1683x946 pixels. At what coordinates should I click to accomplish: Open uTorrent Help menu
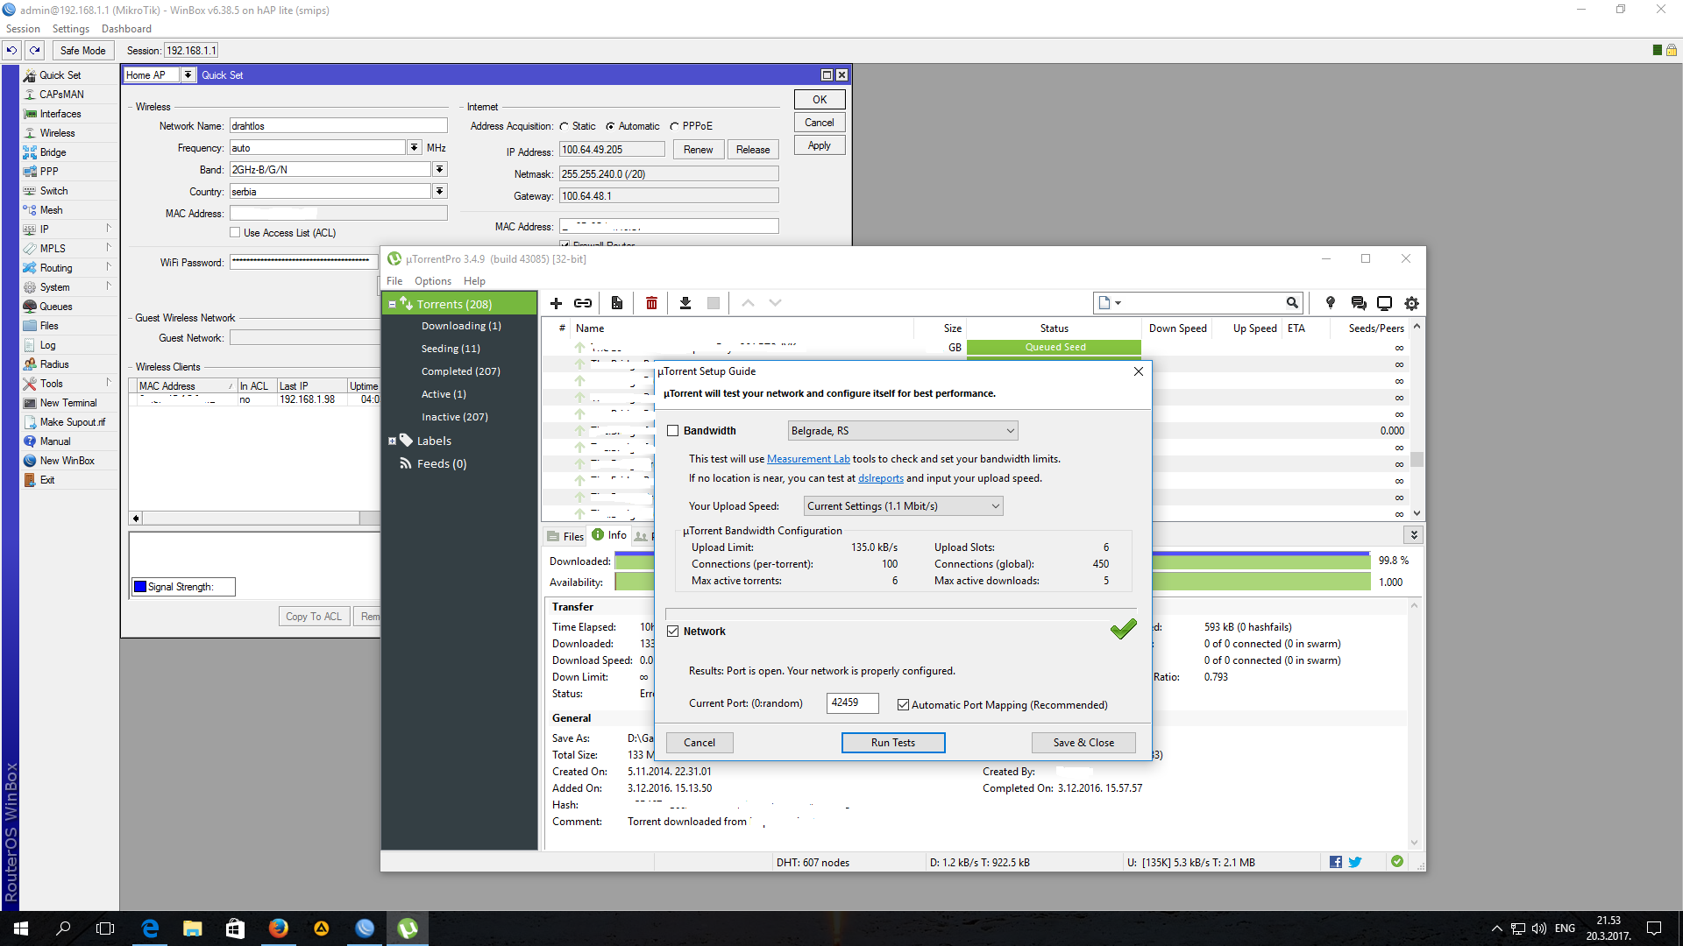(474, 281)
